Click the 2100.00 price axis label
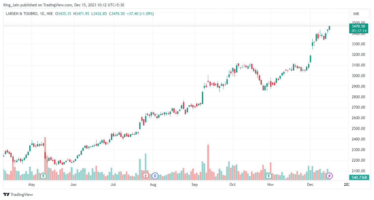The height and width of the screenshot is (200, 374). pos(358,171)
